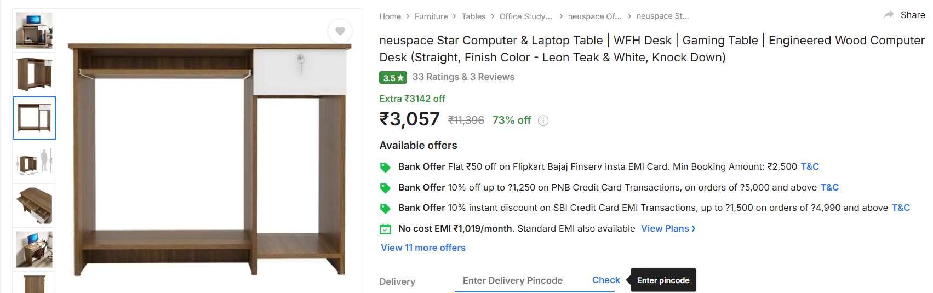The width and height of the screenshot is (933, 293).
Task: Navigate to Tables breadcrumb
Action: [473, 16]
